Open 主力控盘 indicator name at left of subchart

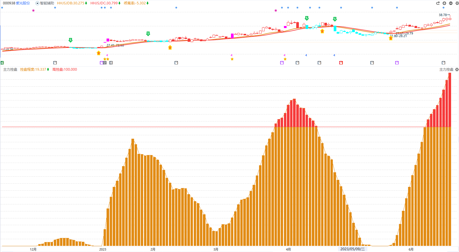coord(10,69)
